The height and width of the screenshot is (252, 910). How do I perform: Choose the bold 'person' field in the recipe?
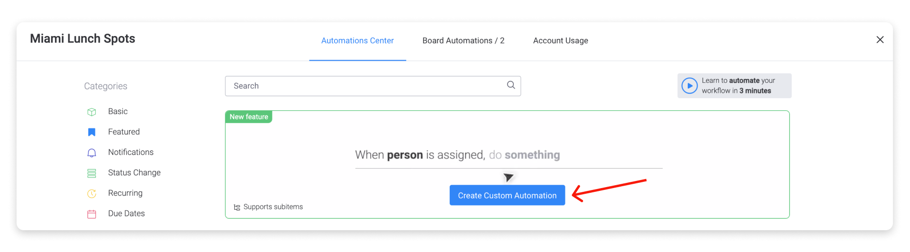click(x=405, y=155)
